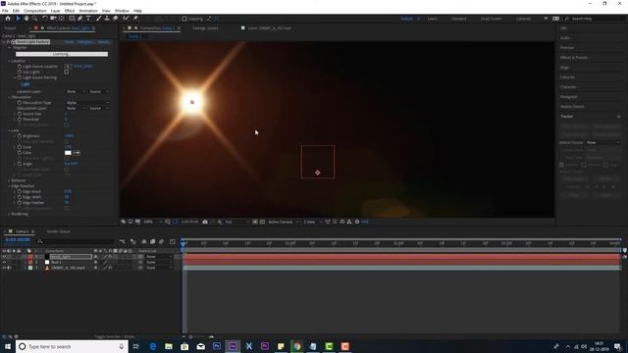
Task: Hide the mp4 video layer eye icon
Action: [x=4, y=268]
